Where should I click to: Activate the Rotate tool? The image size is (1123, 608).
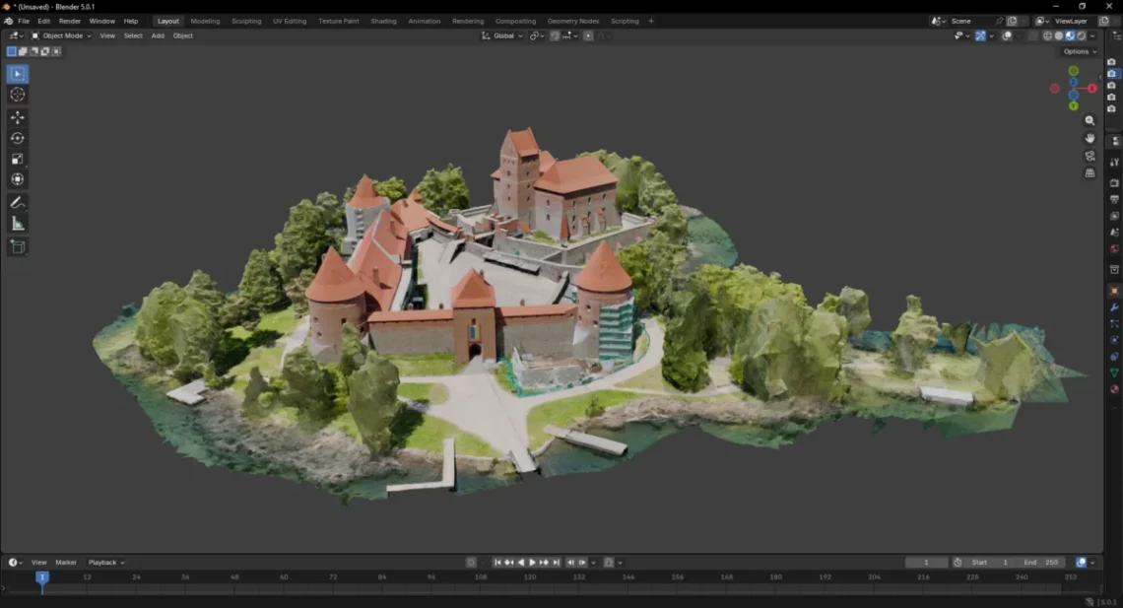(18, 138)
